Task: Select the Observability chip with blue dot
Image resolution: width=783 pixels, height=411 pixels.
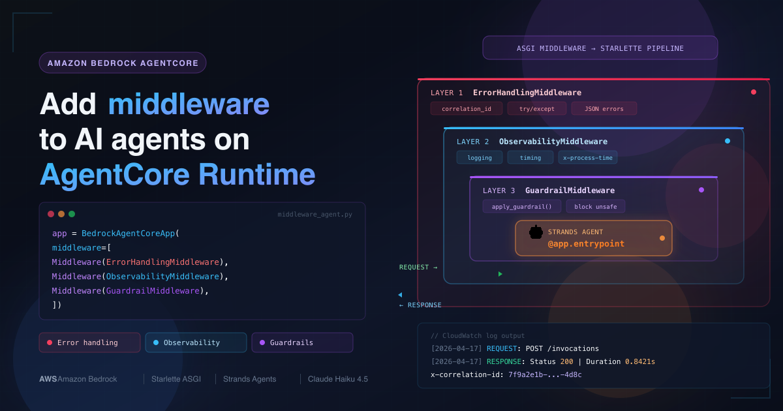Action: (x=196, y=342)
